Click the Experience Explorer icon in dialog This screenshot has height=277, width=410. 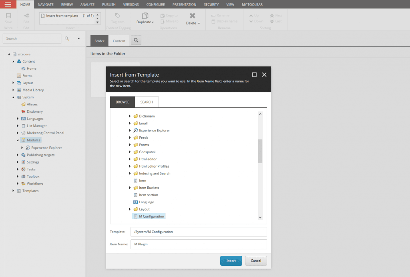(136, 131)
